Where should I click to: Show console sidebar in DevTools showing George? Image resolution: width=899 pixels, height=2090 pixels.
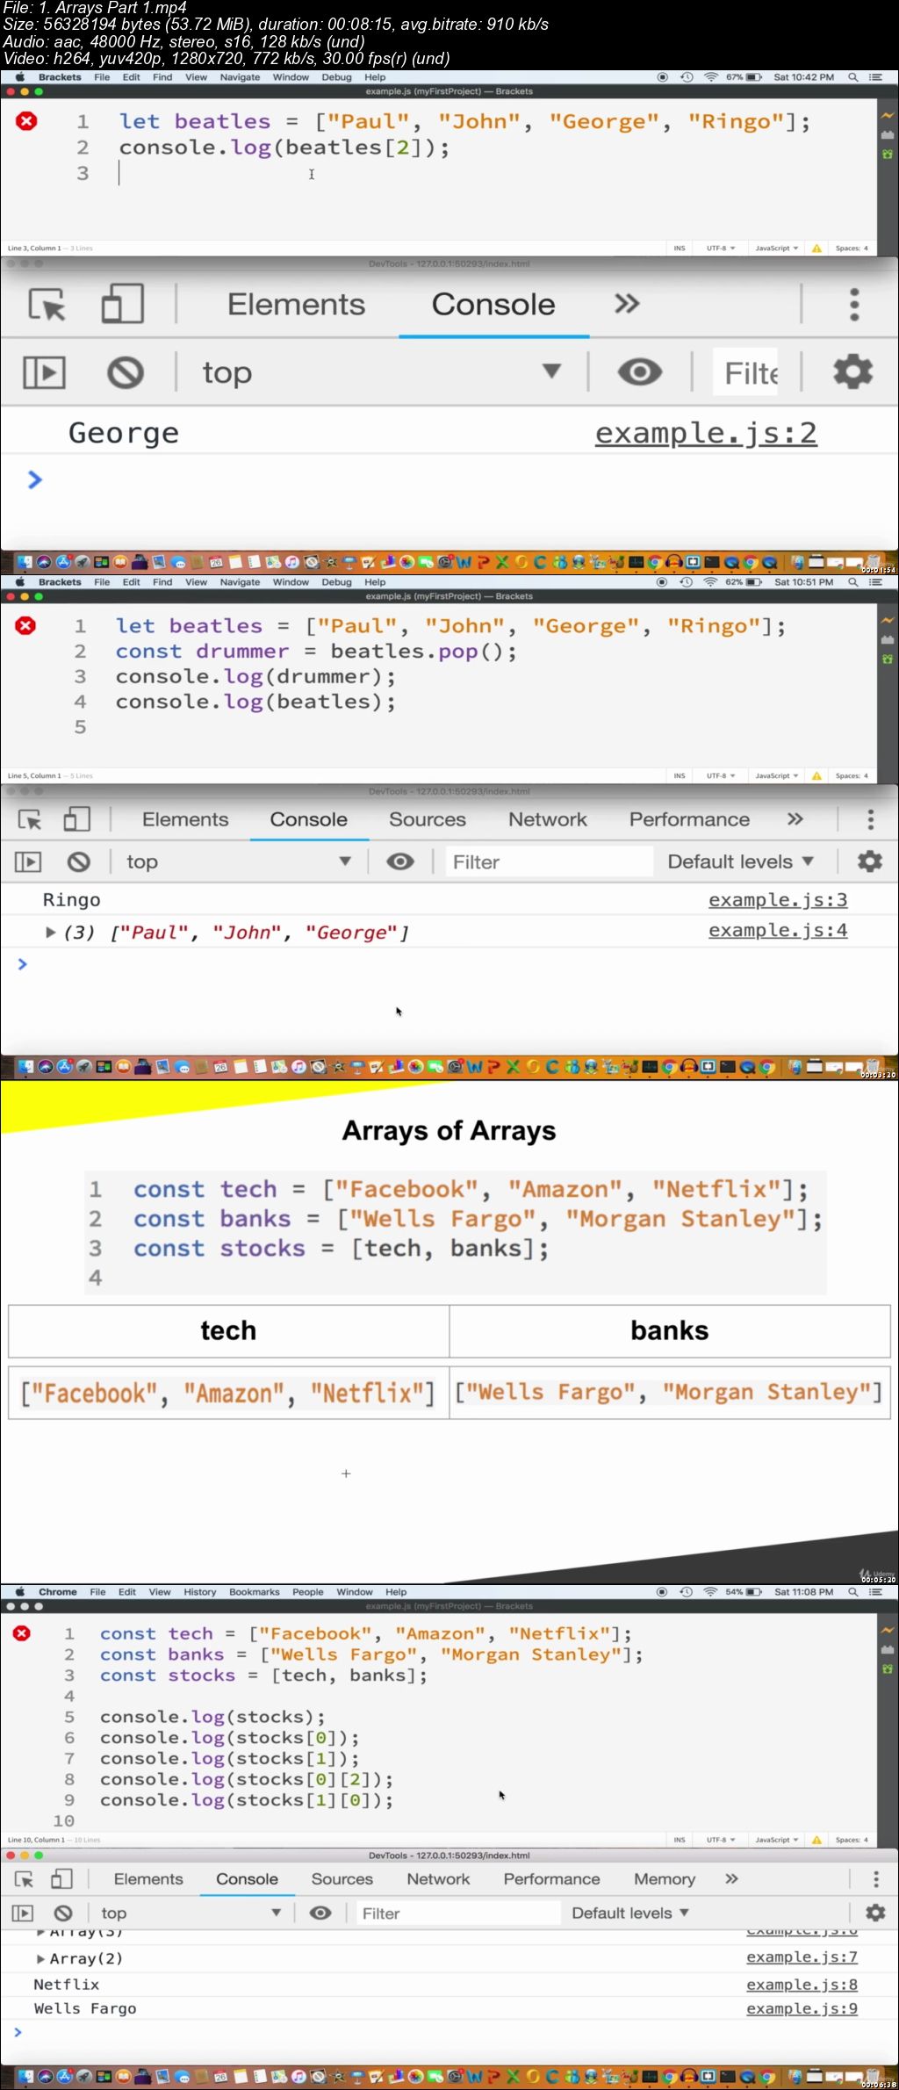coord(44,373)
